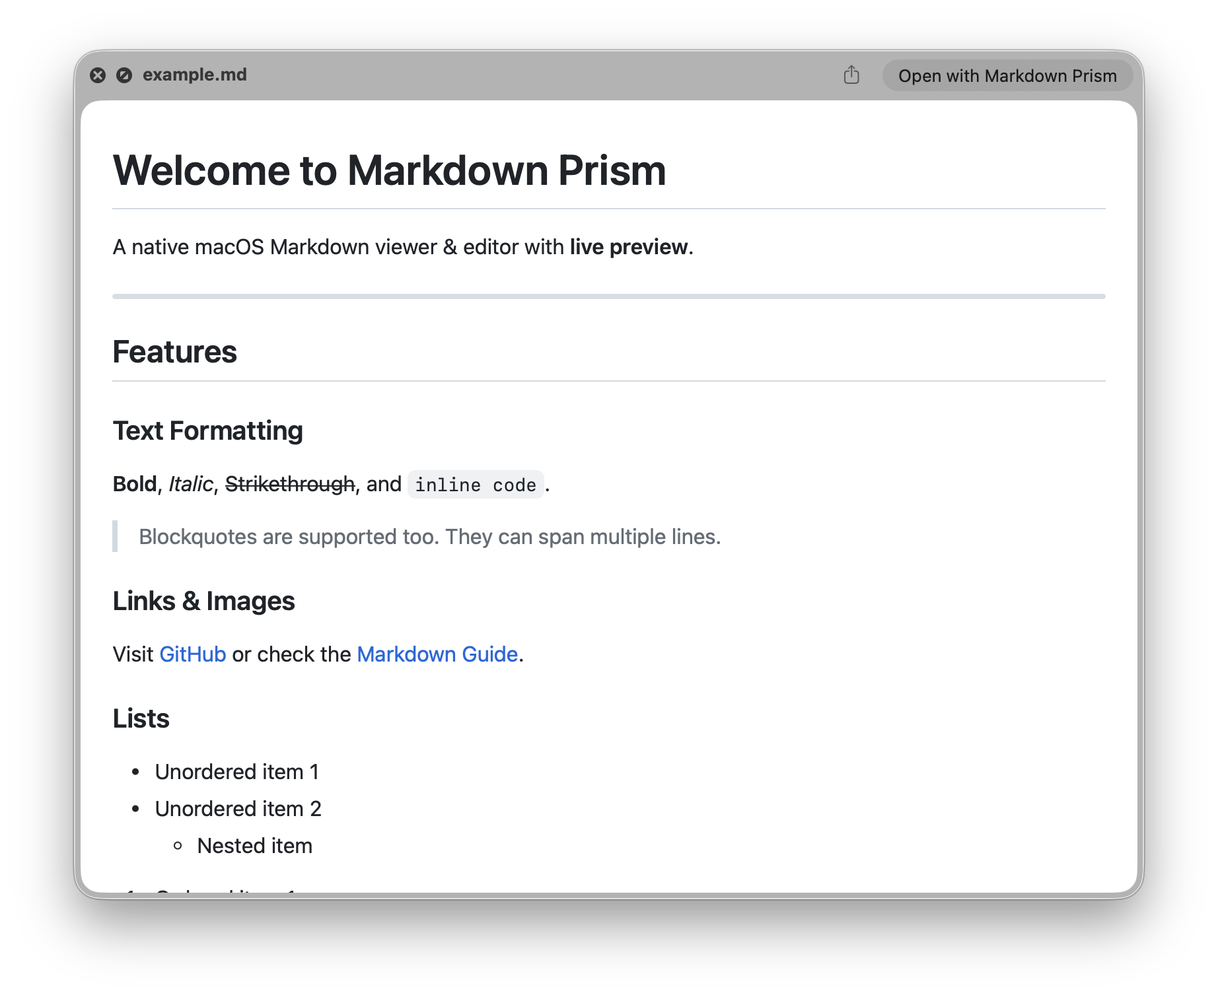Viewport: 1218px width, 997px height.
Task: Click the example.md filename label
Action: (x=195, y=75)
